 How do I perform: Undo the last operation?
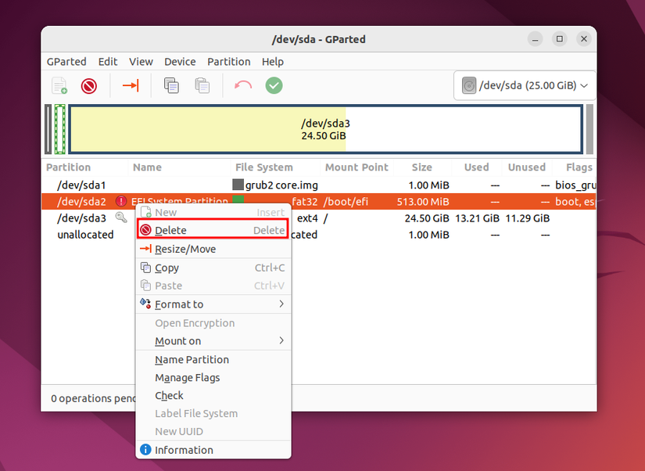click(244, 85)
